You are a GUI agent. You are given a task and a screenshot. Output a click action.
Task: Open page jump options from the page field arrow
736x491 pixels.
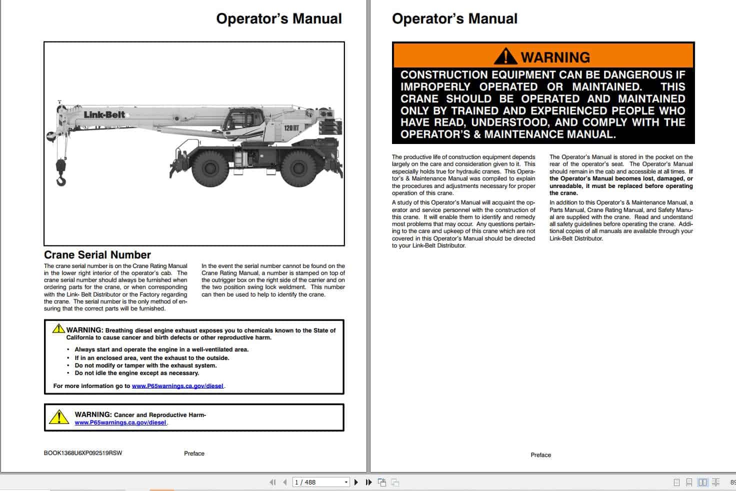346,482
